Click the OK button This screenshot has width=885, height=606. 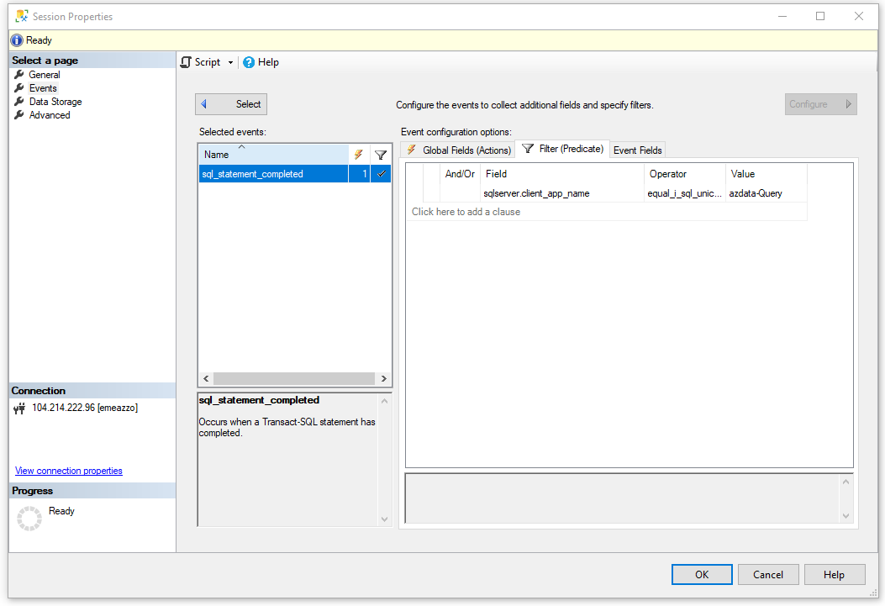[702, 575]
